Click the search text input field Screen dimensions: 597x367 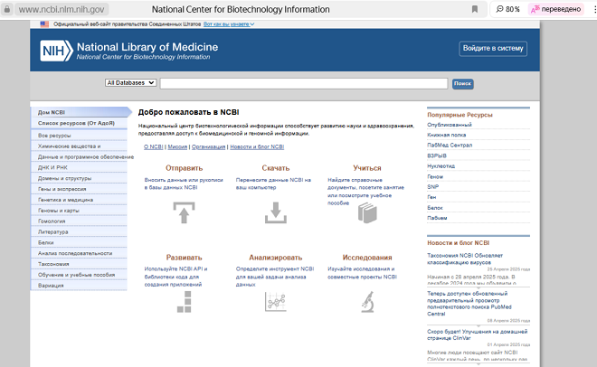[x=304, y=84]
